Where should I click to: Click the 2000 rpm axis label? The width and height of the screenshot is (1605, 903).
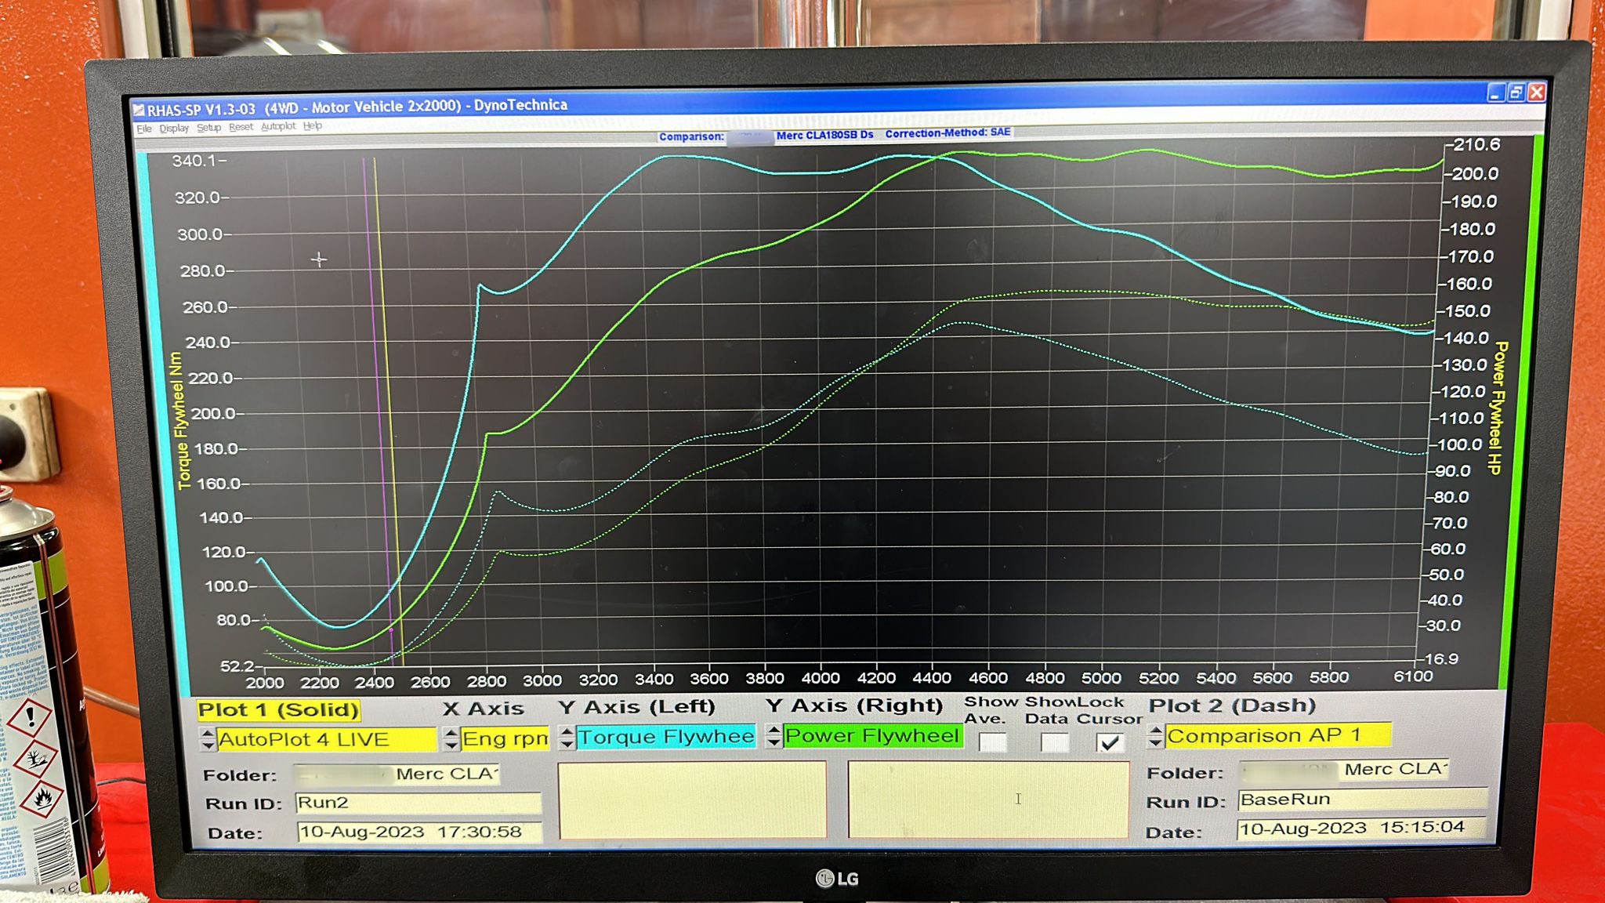point(265,682)
